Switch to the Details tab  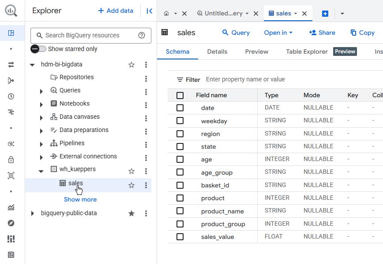point(217,51)
